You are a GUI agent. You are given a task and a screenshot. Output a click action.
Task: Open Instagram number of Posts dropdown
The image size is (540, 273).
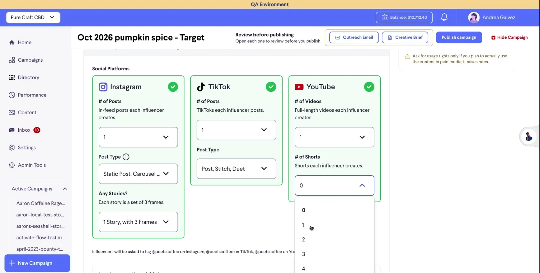click(138, 137)
